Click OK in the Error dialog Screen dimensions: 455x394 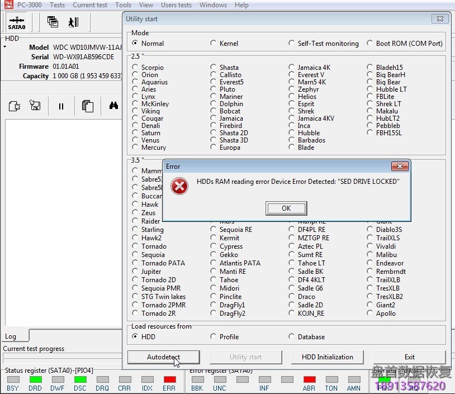click(286, 208)
